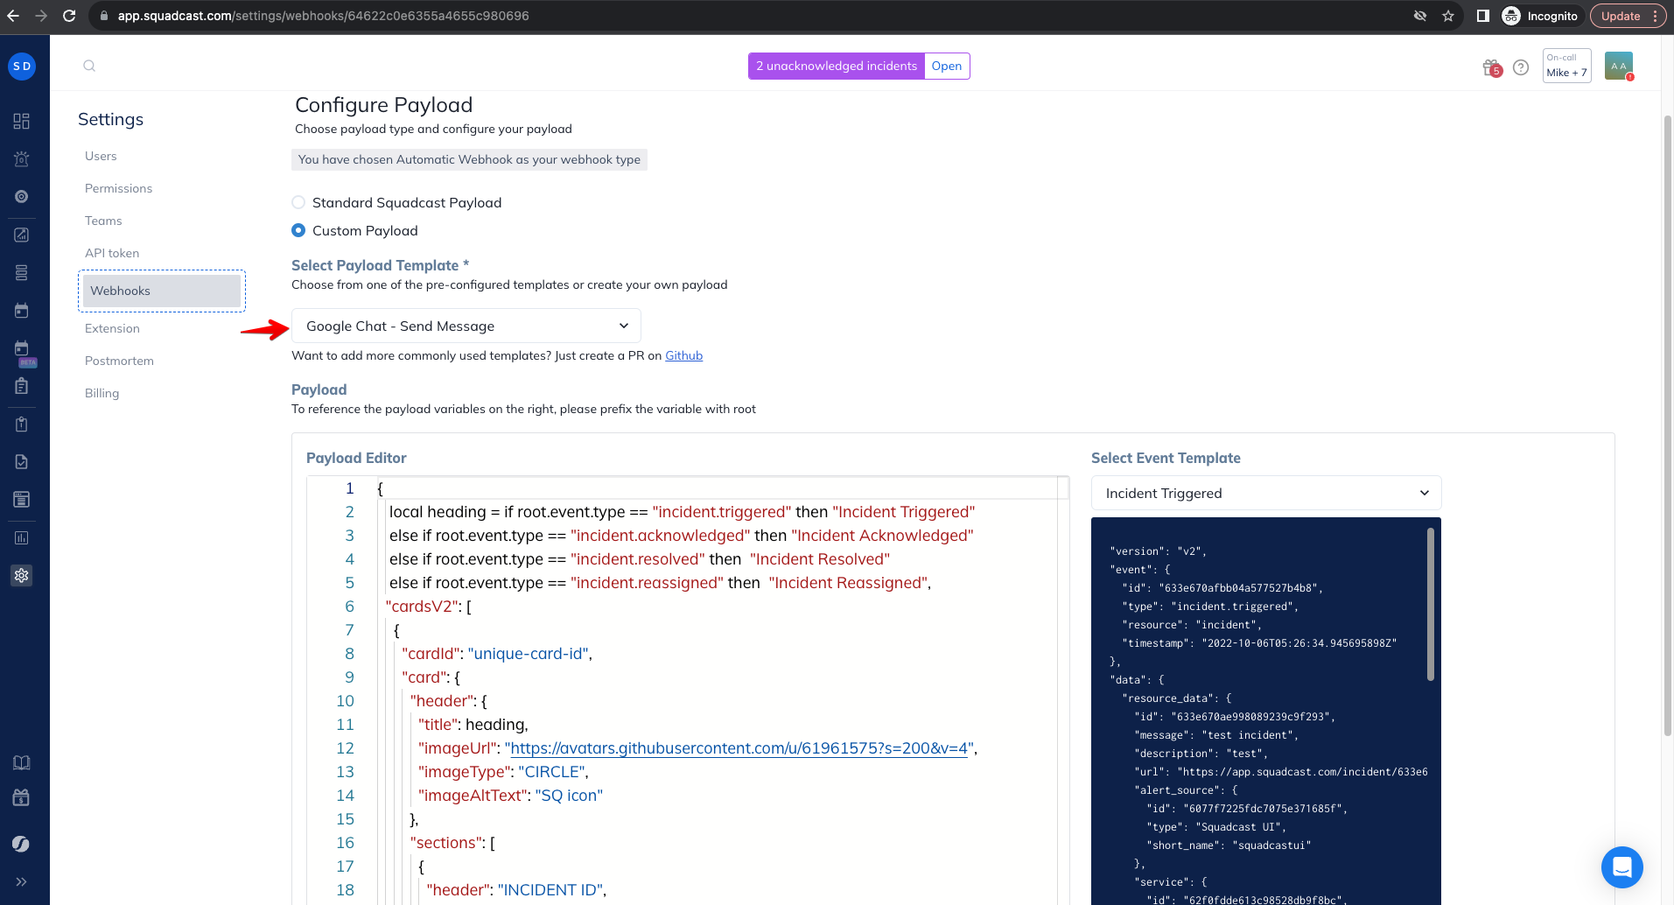Open the Postmortem settings item

pos(119,361)
